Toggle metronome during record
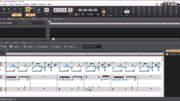The height and width of the screenshot is (101, 180). (x=104, y=12)
